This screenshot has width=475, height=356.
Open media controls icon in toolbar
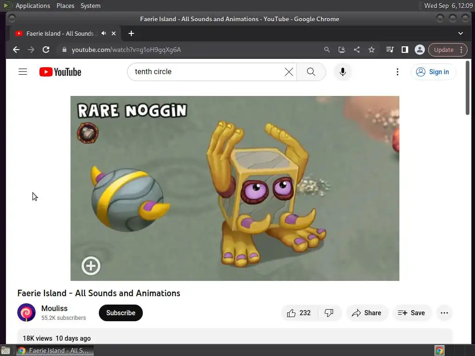(390, 50)
